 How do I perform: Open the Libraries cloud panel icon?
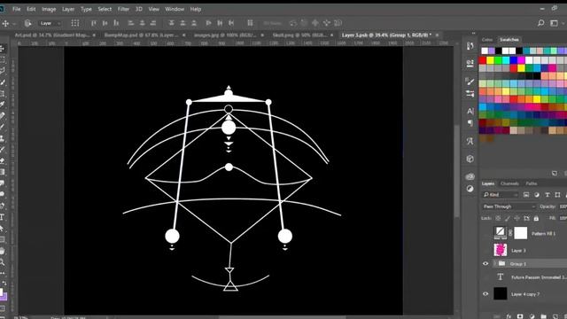470,176
